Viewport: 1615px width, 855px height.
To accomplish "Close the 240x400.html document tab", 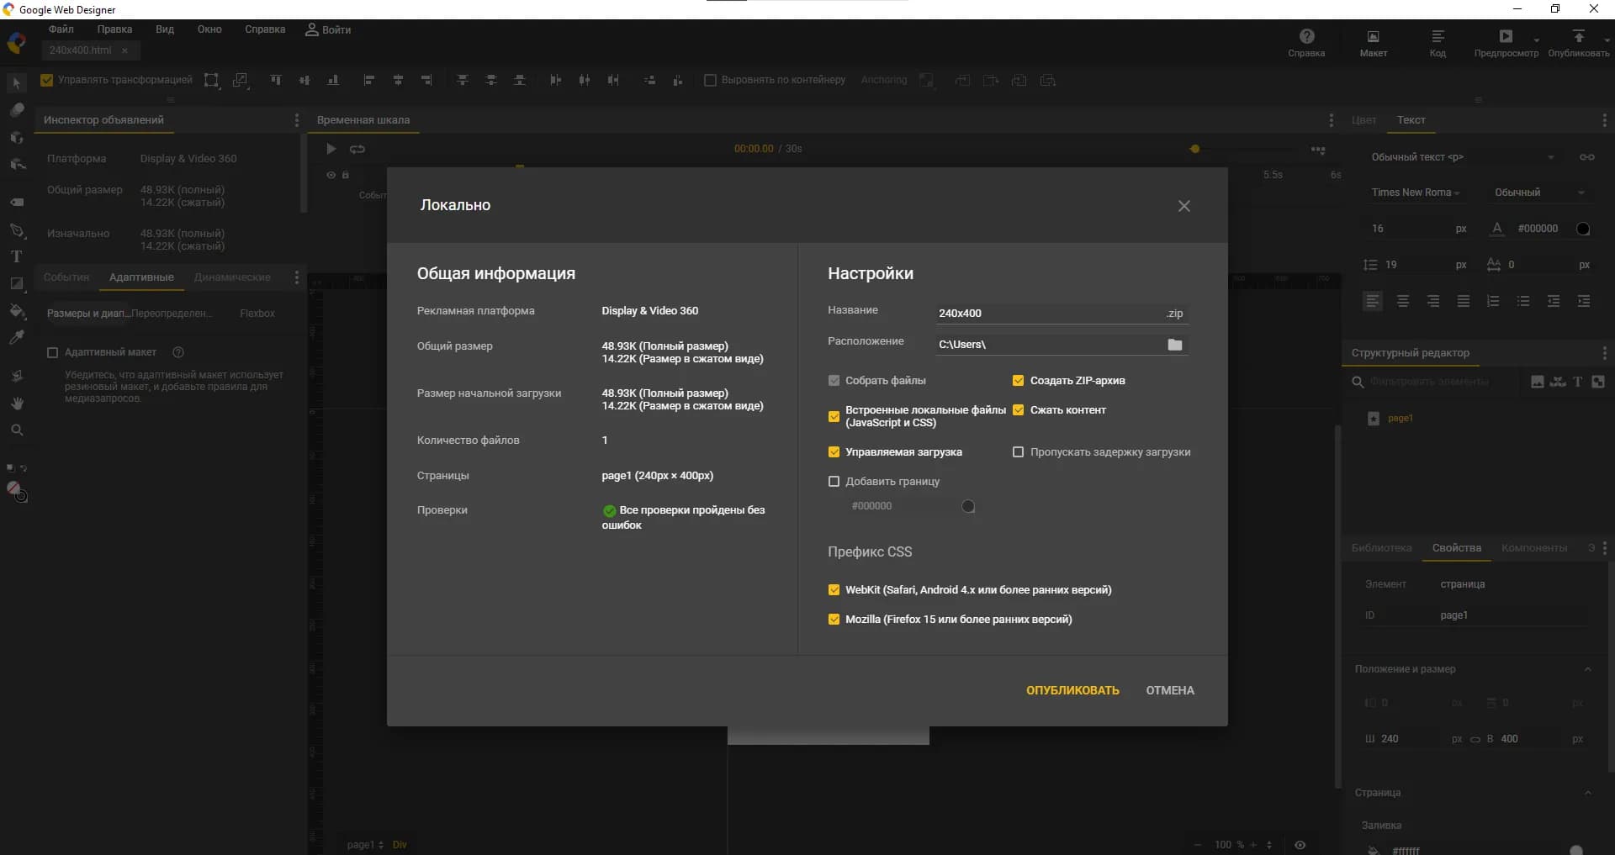I will coord(124,50).
